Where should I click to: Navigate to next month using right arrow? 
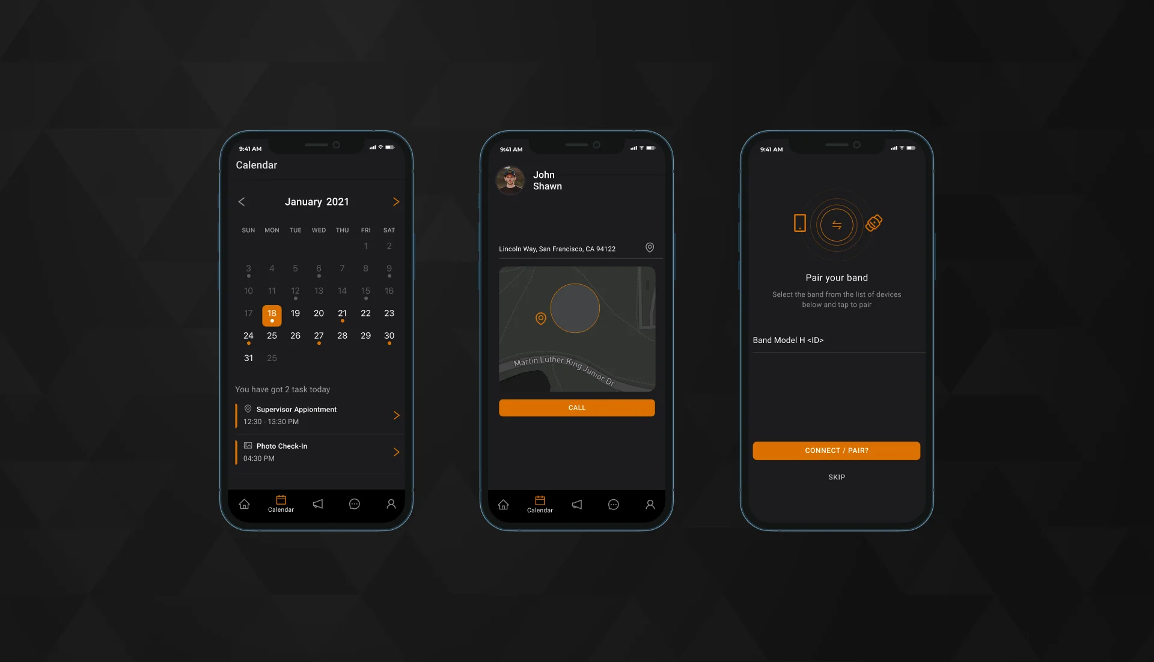pyautogui.click(x=395, y=201)
